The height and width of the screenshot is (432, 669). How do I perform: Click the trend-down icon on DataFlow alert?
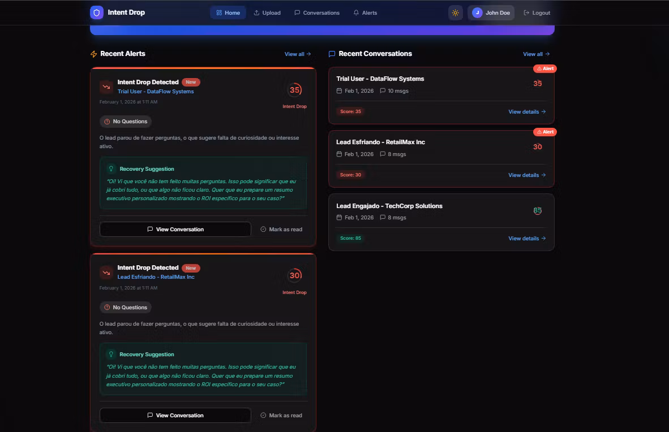coord(106,87)
